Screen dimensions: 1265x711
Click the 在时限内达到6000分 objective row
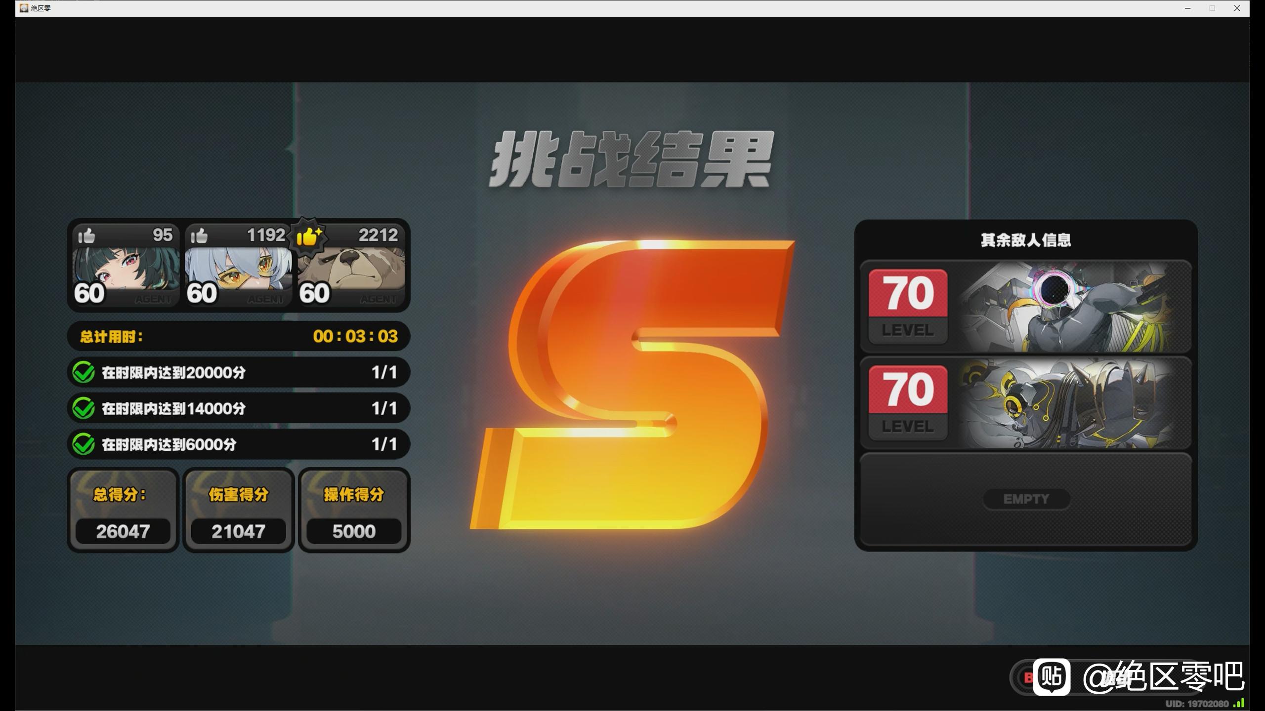[x=239, y=444]
